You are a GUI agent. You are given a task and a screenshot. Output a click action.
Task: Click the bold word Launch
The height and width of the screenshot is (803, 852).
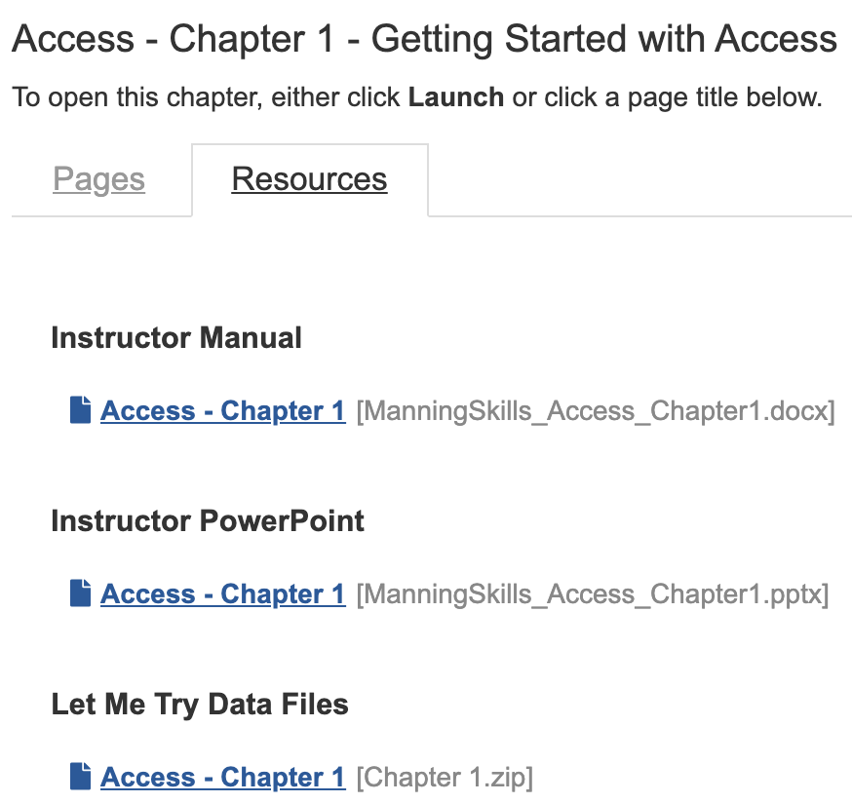pyautogui.click(x=456, y=97)
